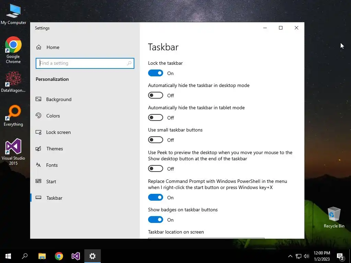Open Google Chrome desktop shortcut

coord(13,50)
